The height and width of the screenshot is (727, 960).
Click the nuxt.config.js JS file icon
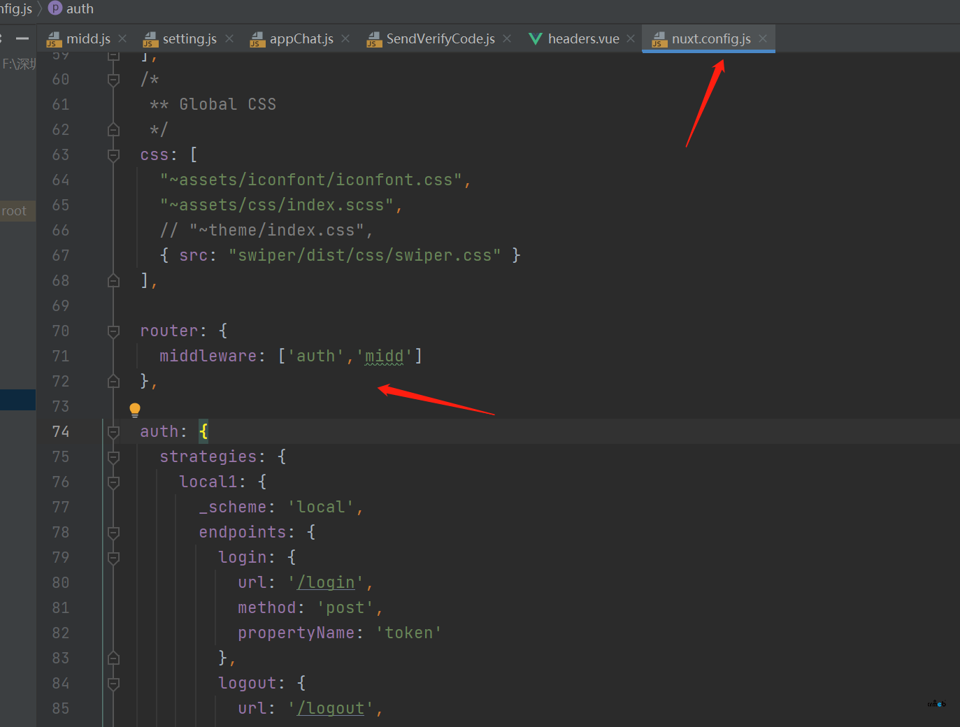659,39
